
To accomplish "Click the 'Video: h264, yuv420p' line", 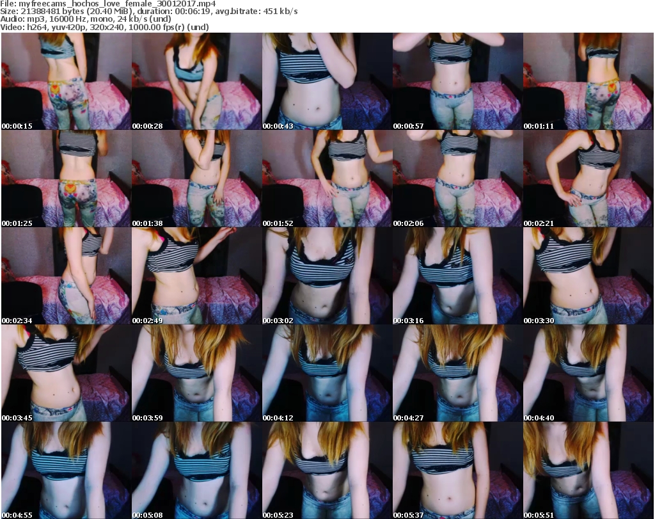I will [x=104, y=27].
